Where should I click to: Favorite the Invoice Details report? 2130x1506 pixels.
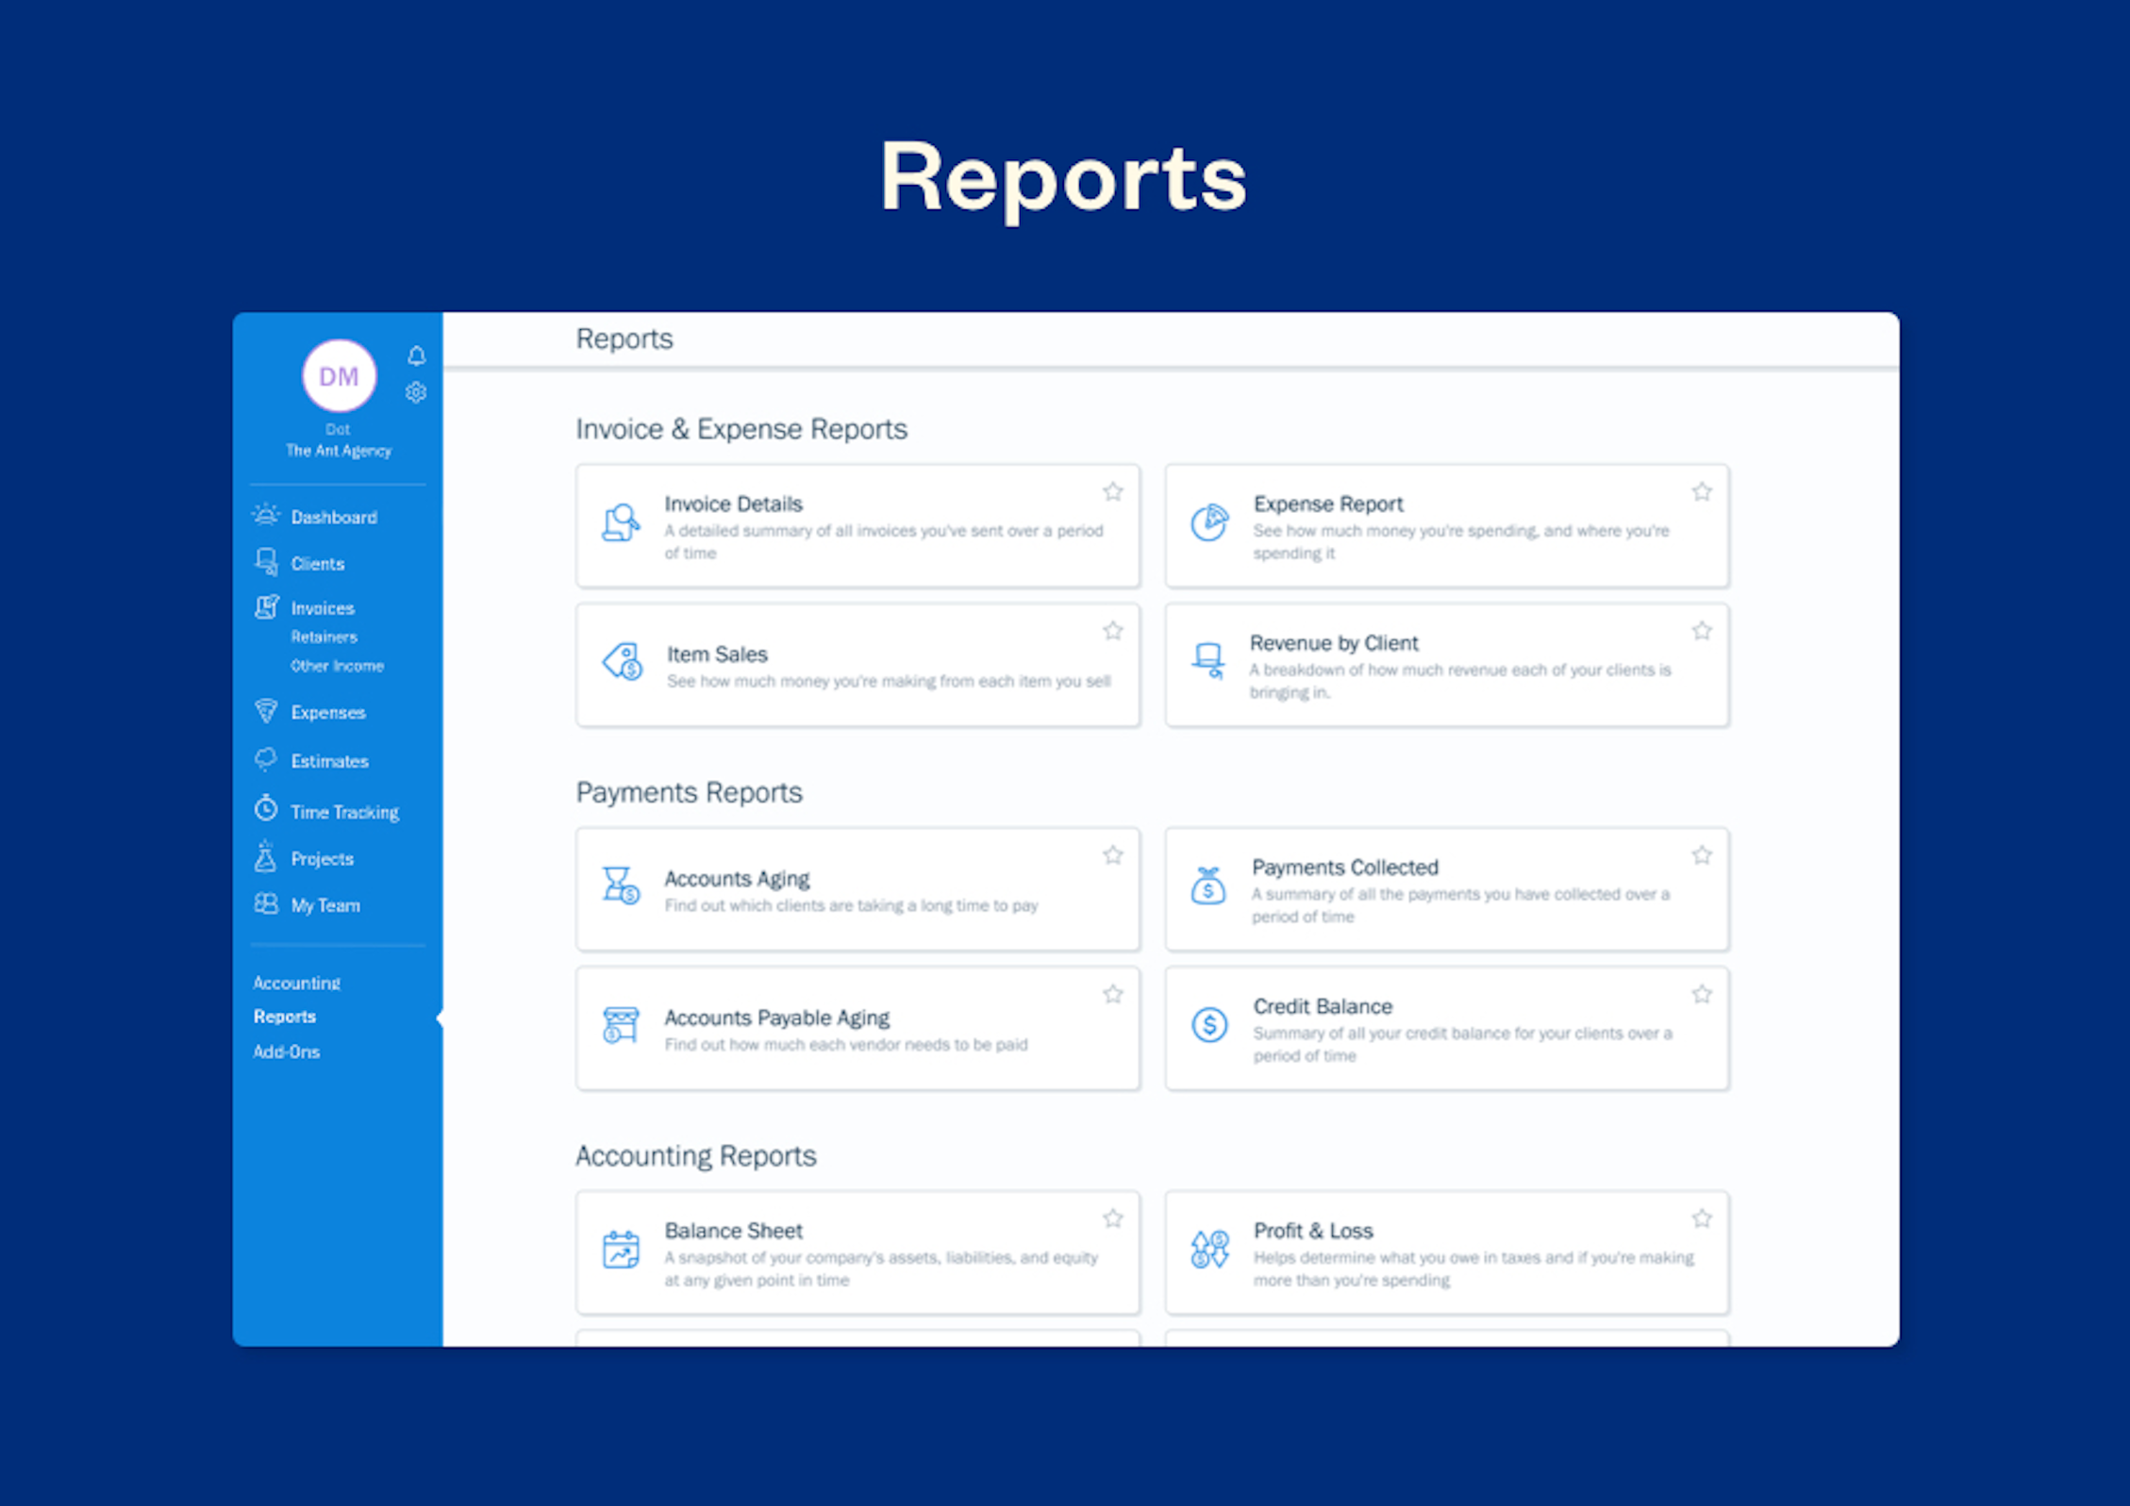[1112, 491]
